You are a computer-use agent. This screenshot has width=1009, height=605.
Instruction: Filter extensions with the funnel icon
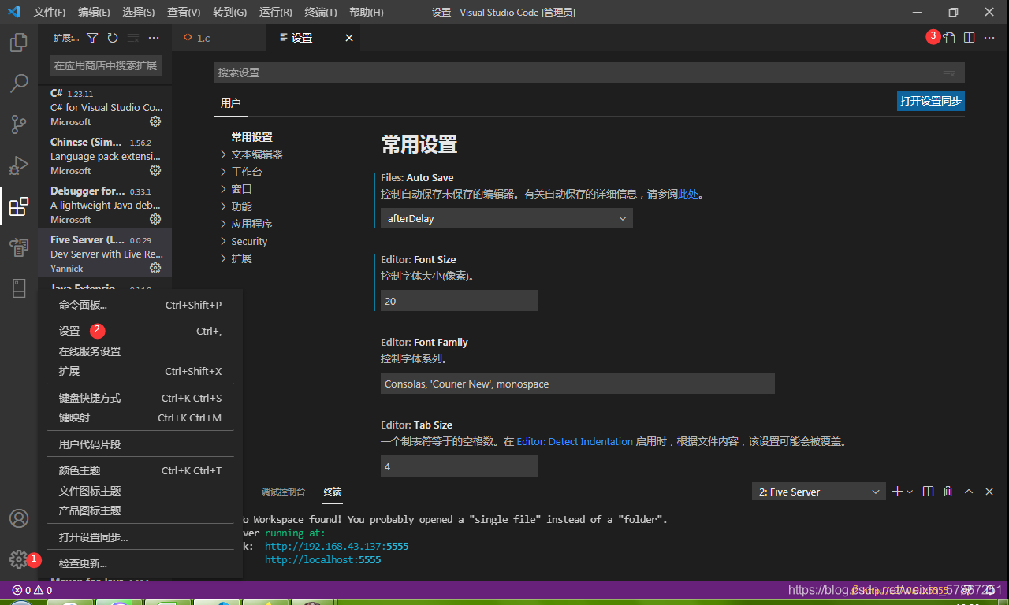point(92,38)
